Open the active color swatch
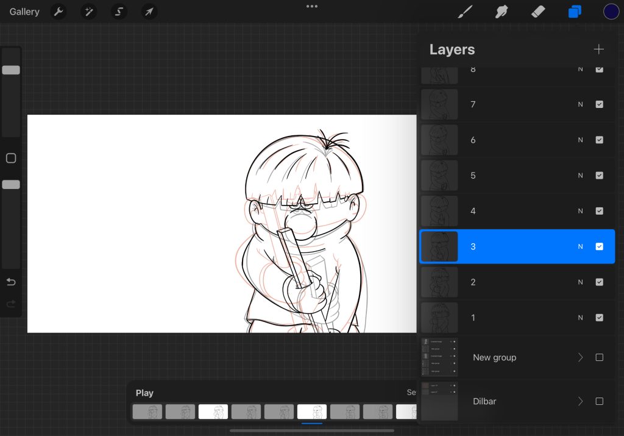Viewport: 624px width, 436px height. [x=611, y=12]
